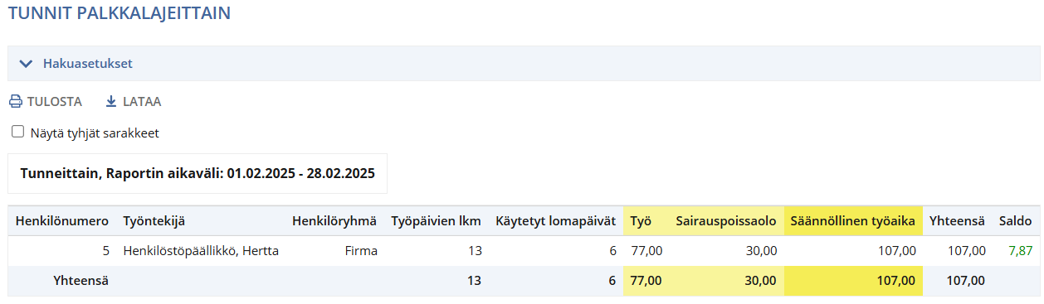The width and height of the screenshot is (1044, 304).
Task: Click the yellow Työ column header
Action: 641,221
